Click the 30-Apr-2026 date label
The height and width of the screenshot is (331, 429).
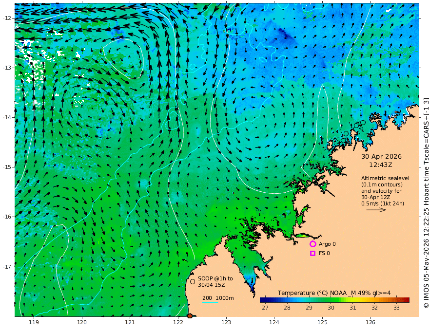click(381, 156)
